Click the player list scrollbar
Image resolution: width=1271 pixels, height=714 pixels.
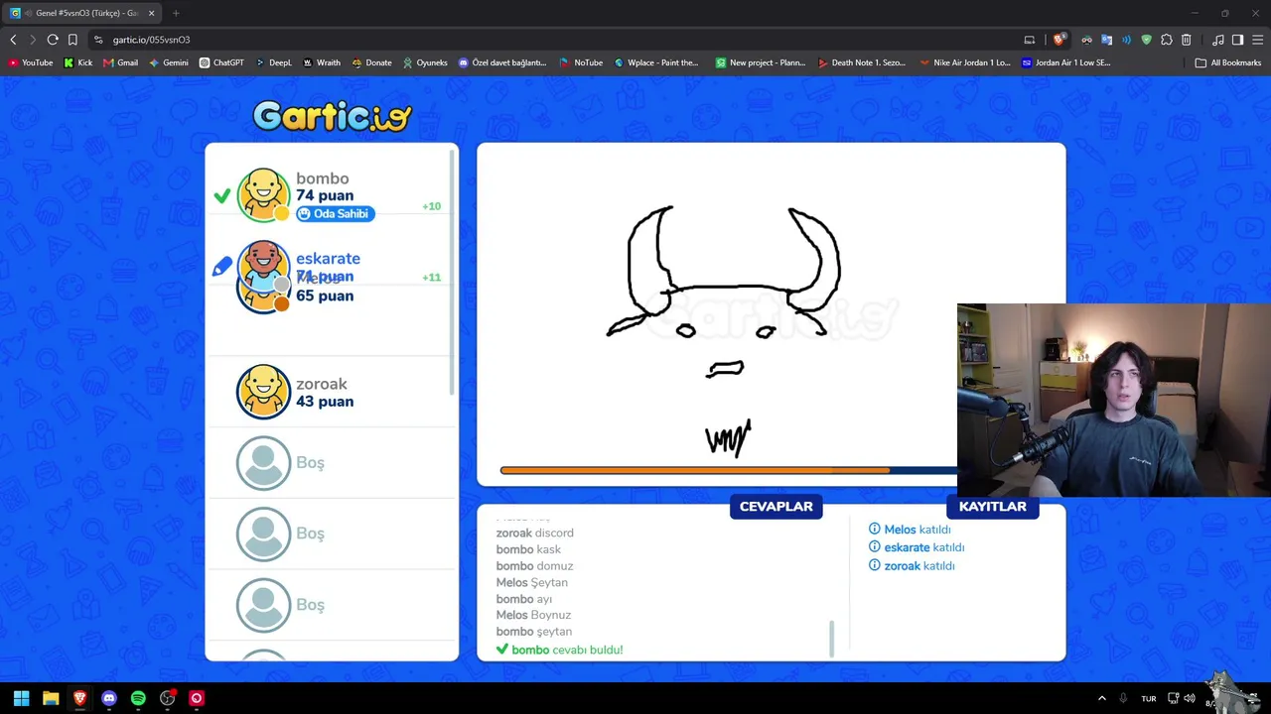tap(454, 273)
